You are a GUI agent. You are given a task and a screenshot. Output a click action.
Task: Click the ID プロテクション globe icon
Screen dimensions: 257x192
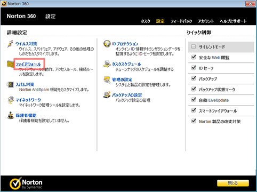pos(107,44)
